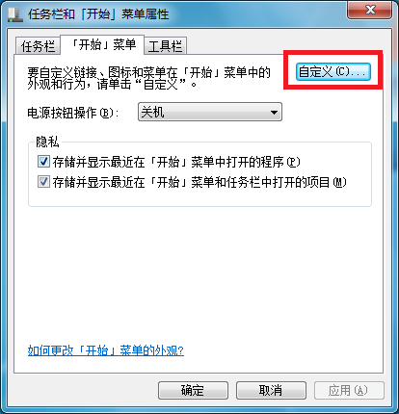Close the 任务栏和「开始」菜单属性 dialog
The image size is (399, 414).
click(x=370, y=10)
